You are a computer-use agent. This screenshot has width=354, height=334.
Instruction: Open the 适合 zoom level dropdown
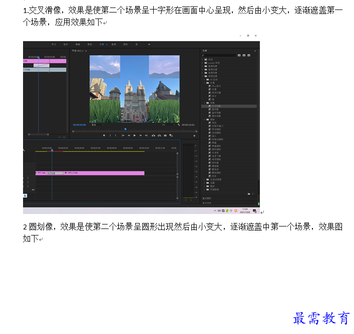pos(98,124)
